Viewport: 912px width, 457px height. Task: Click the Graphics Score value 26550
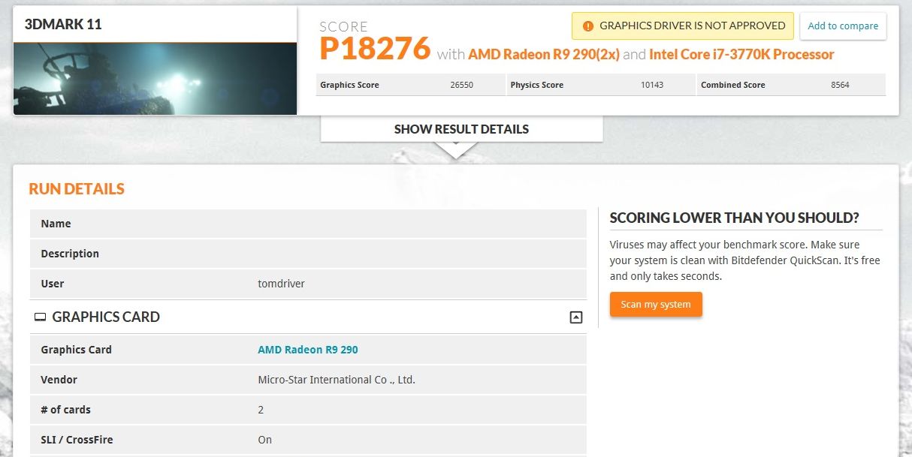461,85
